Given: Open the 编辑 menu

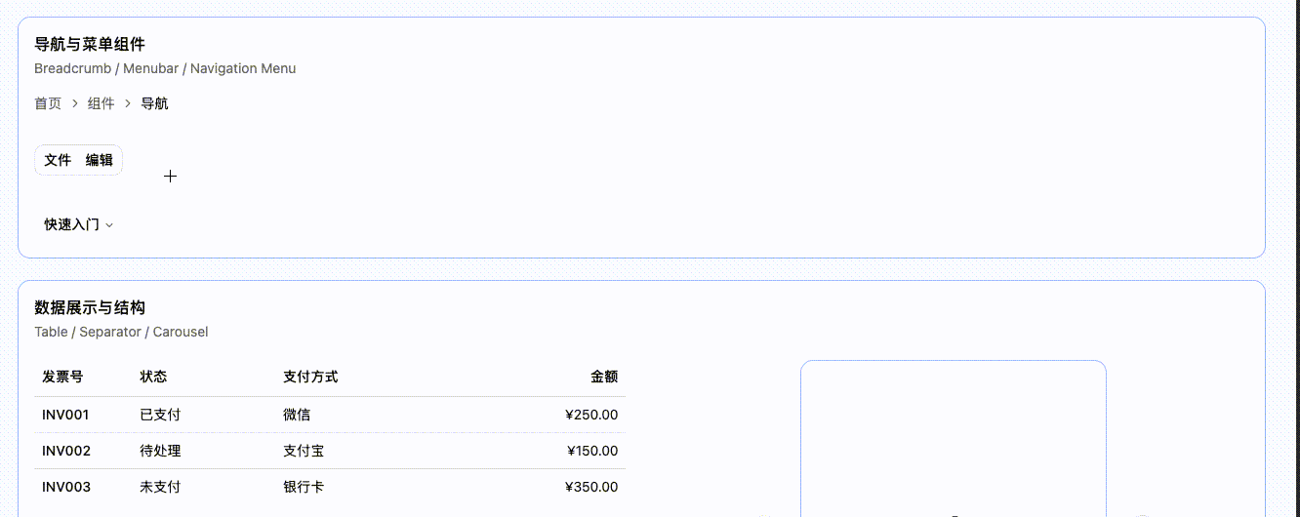Looking at the screenshot, I should pos(99,160).
